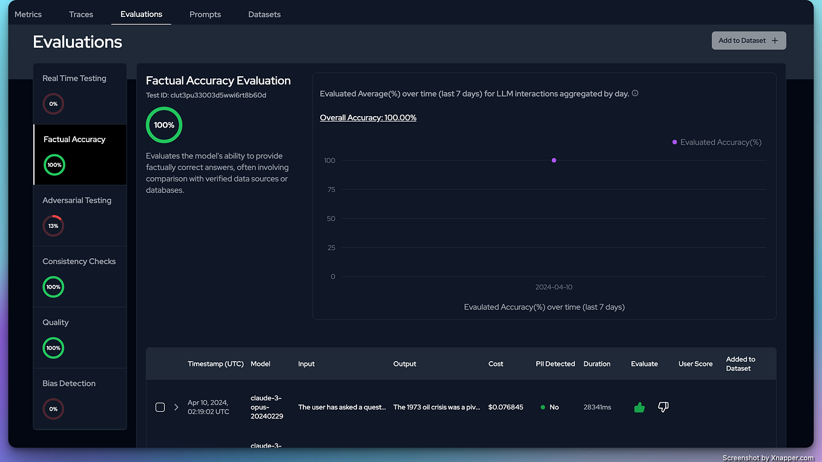The height and width of the screenshot is (462, 822).
Task: Open the Overall Accuracy 100.00% link
Action: (x=367, y=117)
